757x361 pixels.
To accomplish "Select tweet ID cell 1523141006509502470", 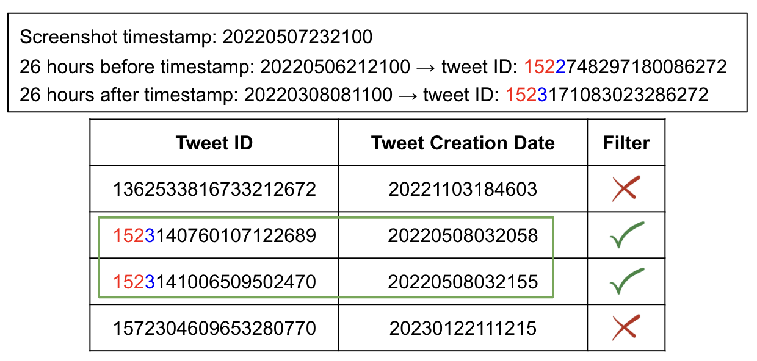I will coord(214,282).
